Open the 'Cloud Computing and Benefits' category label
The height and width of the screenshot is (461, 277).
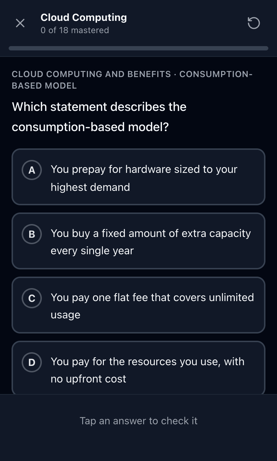click(x=91, y=74)
